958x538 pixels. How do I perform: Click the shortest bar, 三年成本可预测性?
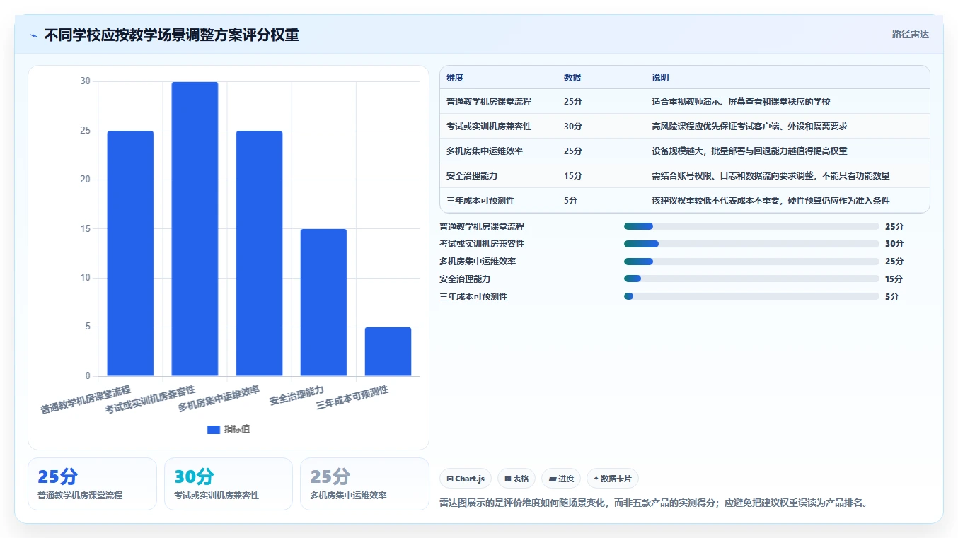pyautogui.click(x=388, y=351)
